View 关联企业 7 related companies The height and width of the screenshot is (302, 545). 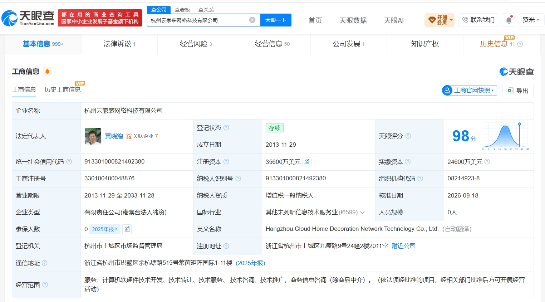(142, 136)
